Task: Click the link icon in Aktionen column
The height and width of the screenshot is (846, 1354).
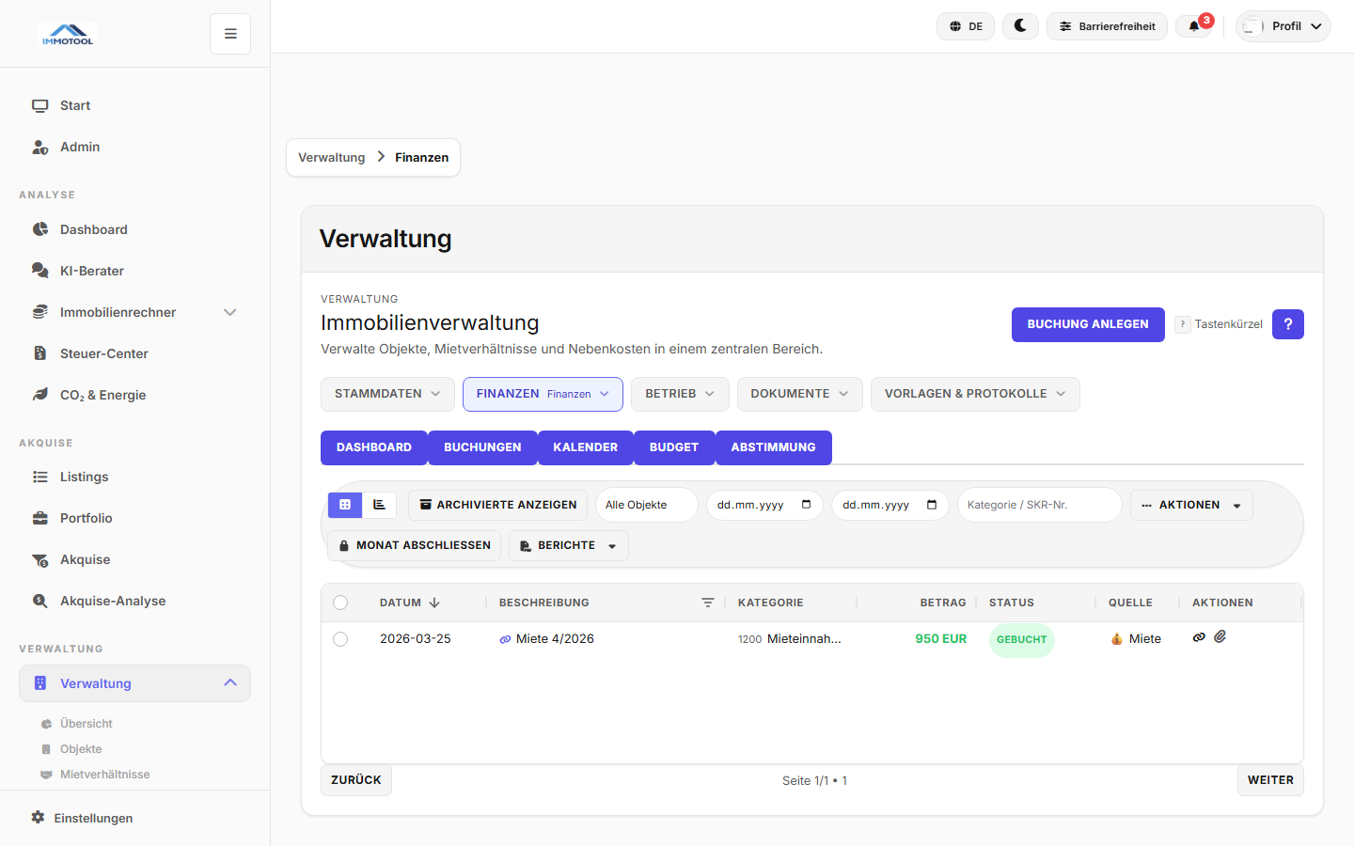Action: click(x=1199, y=637)
